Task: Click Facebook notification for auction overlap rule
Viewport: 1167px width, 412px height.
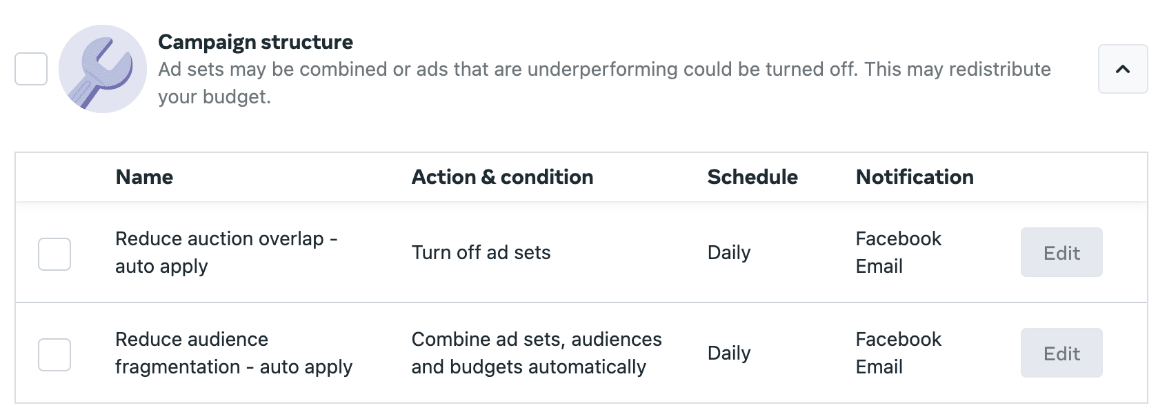Action: click(x=898, y=238)
